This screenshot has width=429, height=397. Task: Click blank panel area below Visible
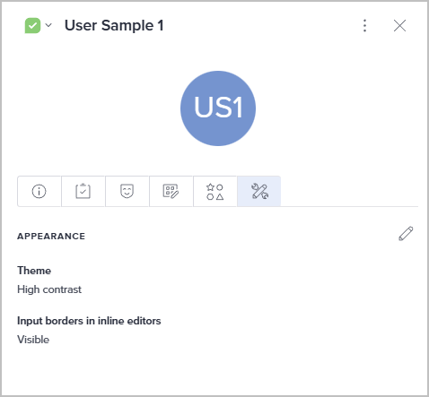(x=214, y=370)
